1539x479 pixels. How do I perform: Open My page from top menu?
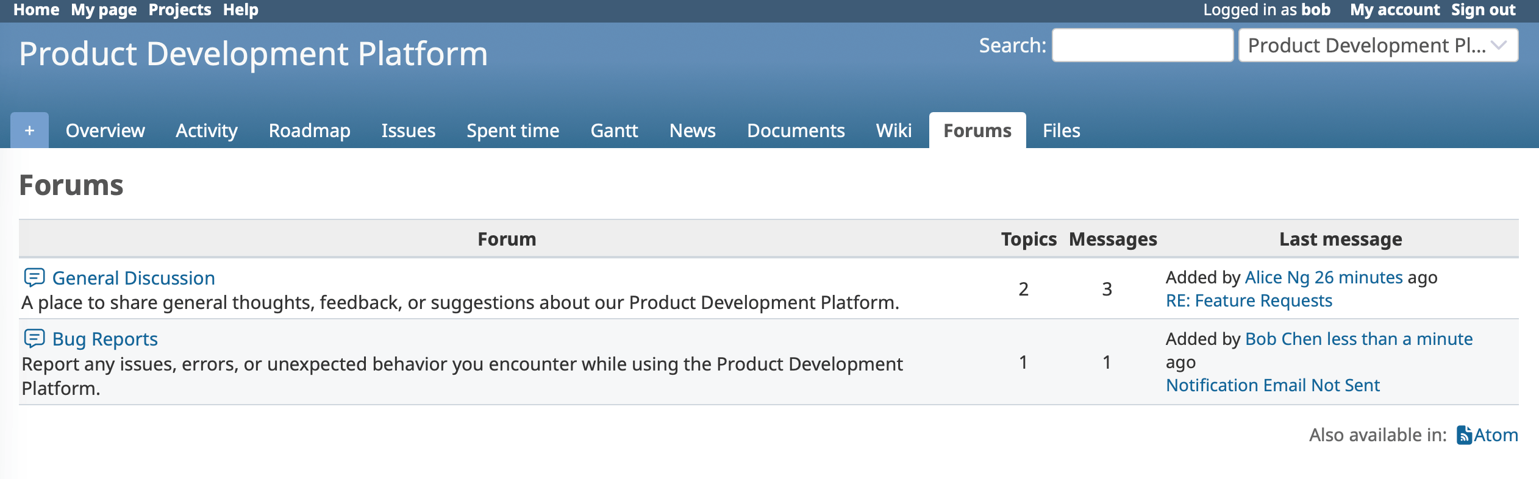(x=104, y=10)
